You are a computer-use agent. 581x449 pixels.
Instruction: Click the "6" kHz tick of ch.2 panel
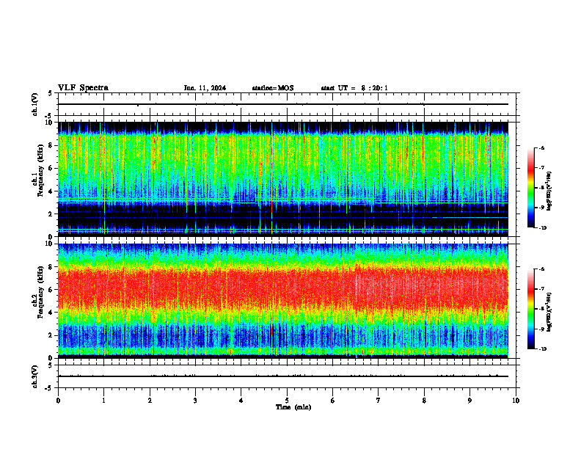[51, 290]
